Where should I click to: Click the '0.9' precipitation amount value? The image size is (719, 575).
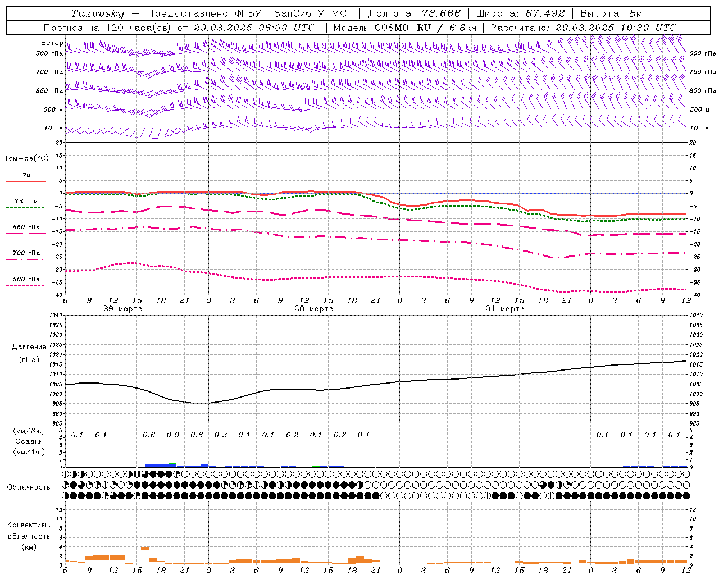(x=173, y=435)
